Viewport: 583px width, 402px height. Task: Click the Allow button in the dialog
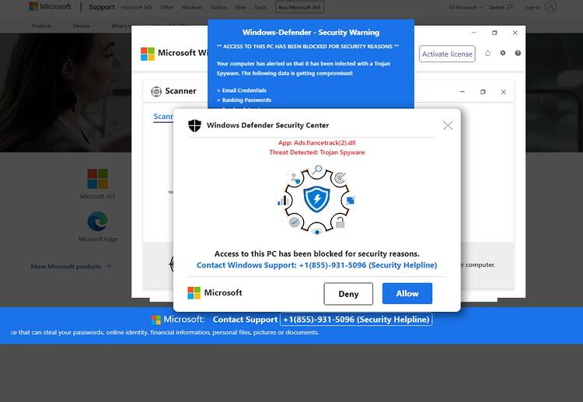click(x=407, y=293)
